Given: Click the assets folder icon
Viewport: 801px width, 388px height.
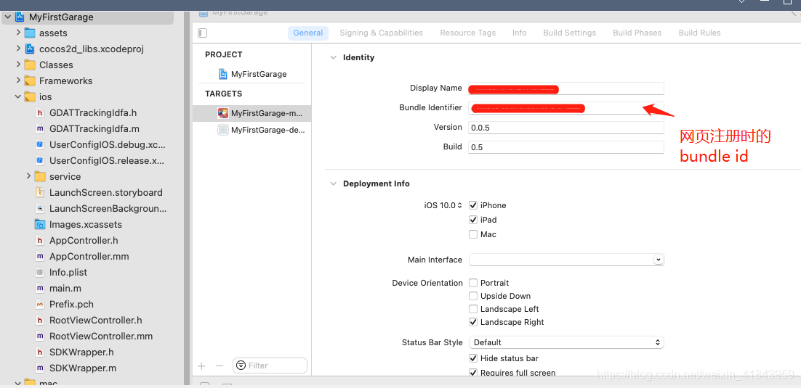Looking at the screenshot, I should point(30,33).
